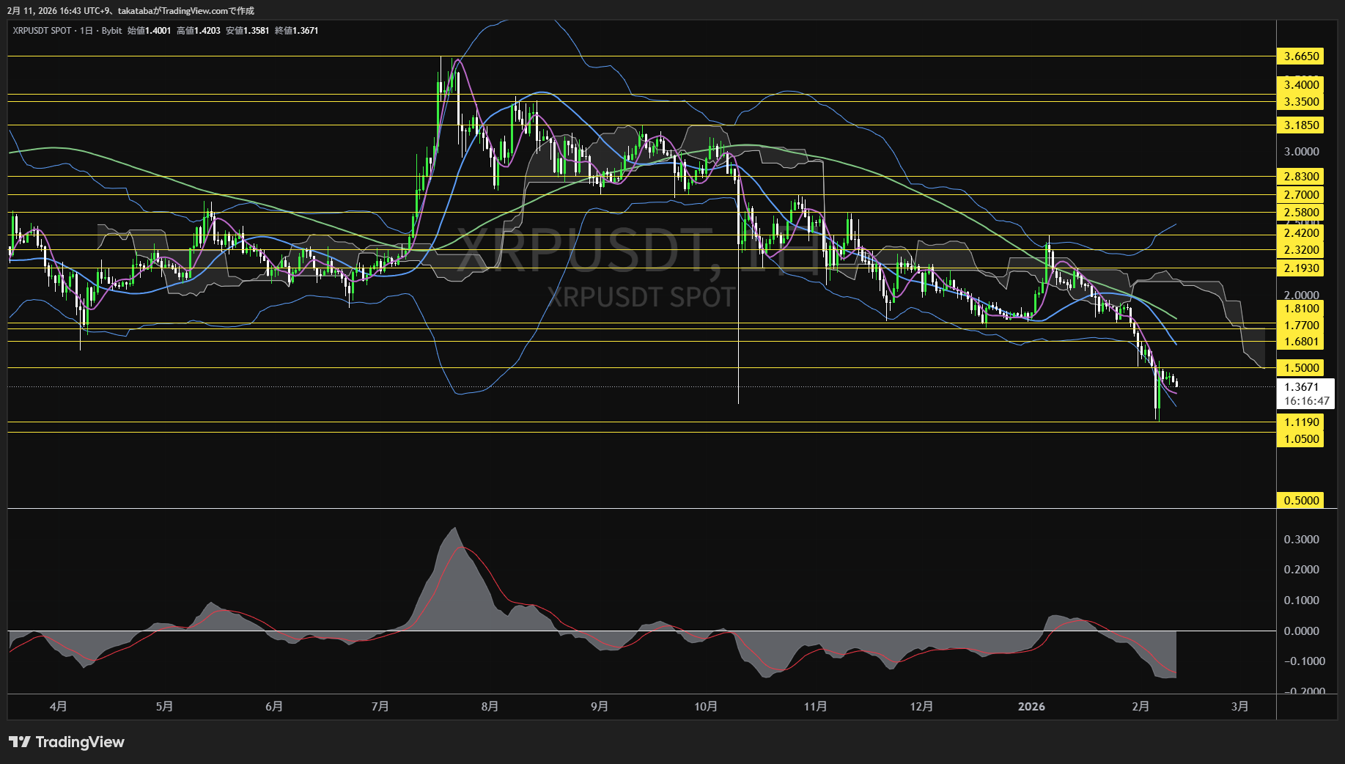Select the 1.1190 support level label
This screenshot has height=764, width=1345.
click(1301, 422)
